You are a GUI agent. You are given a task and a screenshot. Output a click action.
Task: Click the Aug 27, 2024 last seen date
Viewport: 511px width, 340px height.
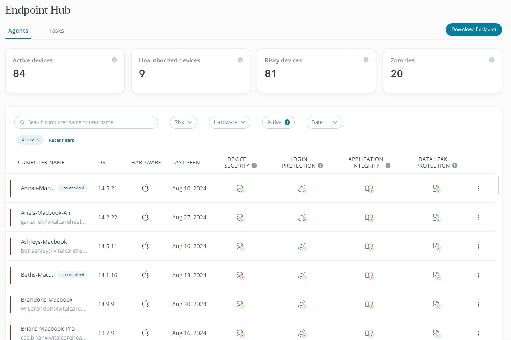[x=189, y=217]
